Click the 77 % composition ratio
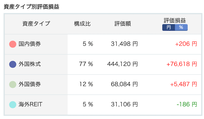The width and height of the screenshot is (204, 119). coord(86,64)
